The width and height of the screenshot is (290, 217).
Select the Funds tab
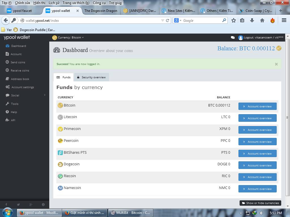63,77
